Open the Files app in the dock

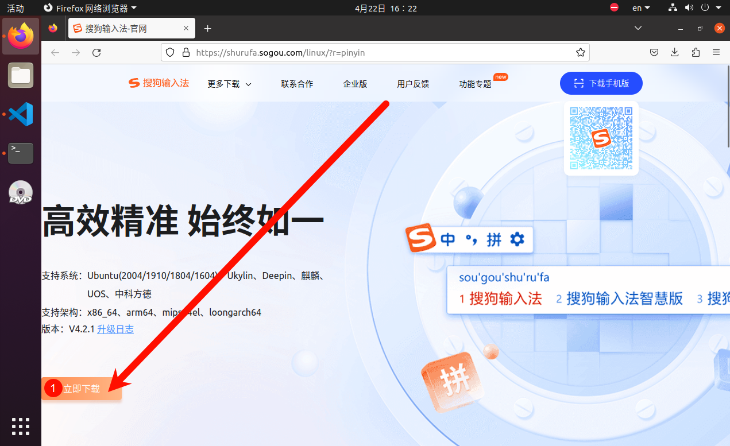pos(21,75)
